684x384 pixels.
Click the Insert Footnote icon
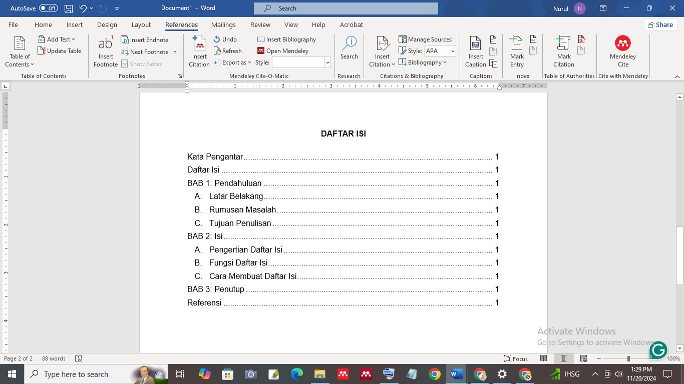(x=106, y=51)
